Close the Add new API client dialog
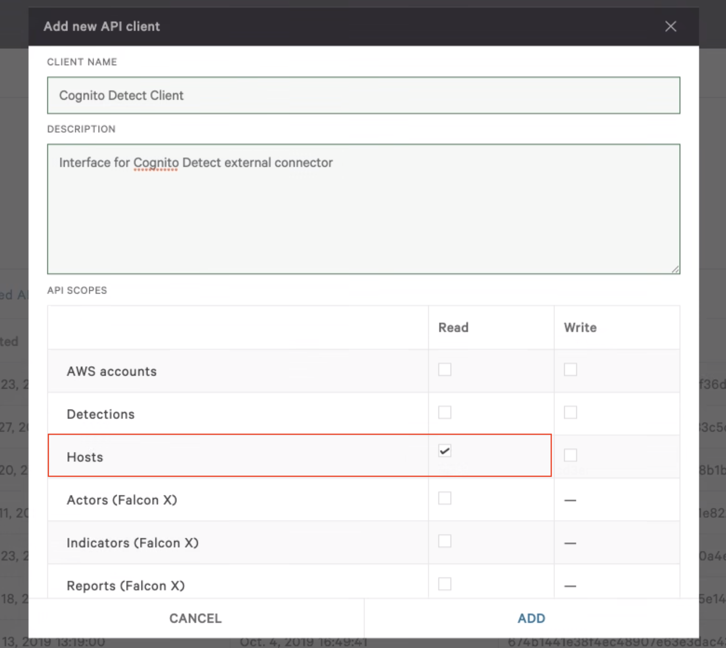The image size is (726, 648). 671,27
